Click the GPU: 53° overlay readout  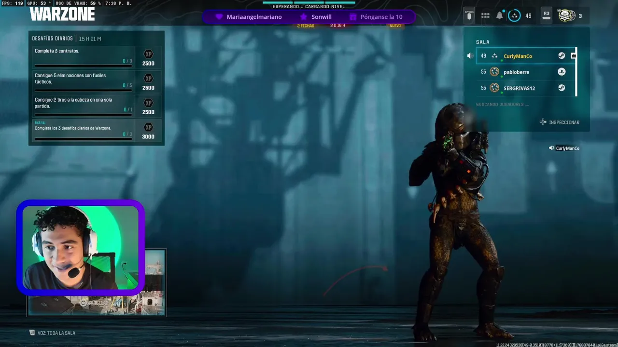click(39, 3)
